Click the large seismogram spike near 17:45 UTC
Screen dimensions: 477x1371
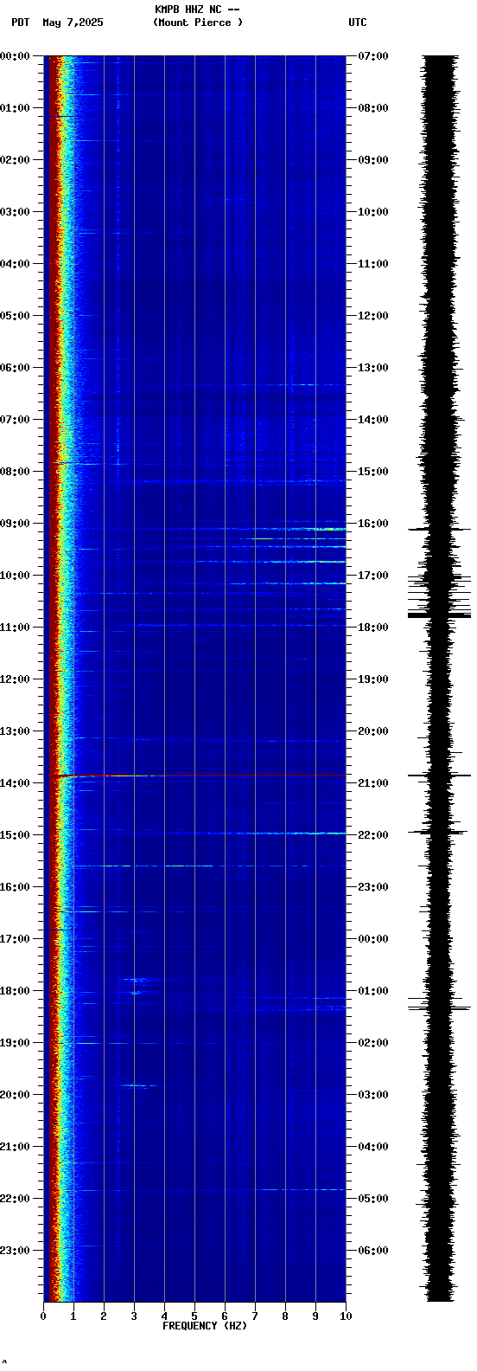[439, 615]
